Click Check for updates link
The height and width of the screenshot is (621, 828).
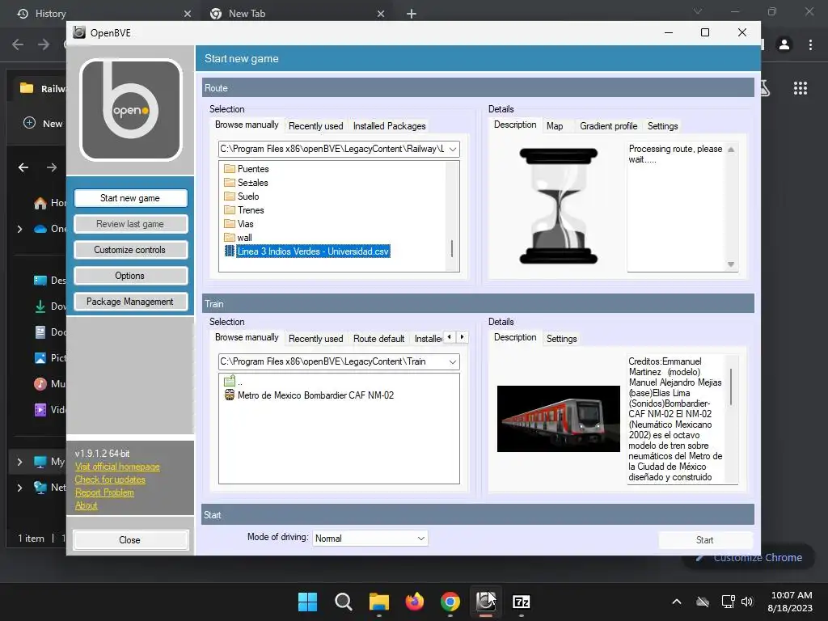(x=110, y=479)
